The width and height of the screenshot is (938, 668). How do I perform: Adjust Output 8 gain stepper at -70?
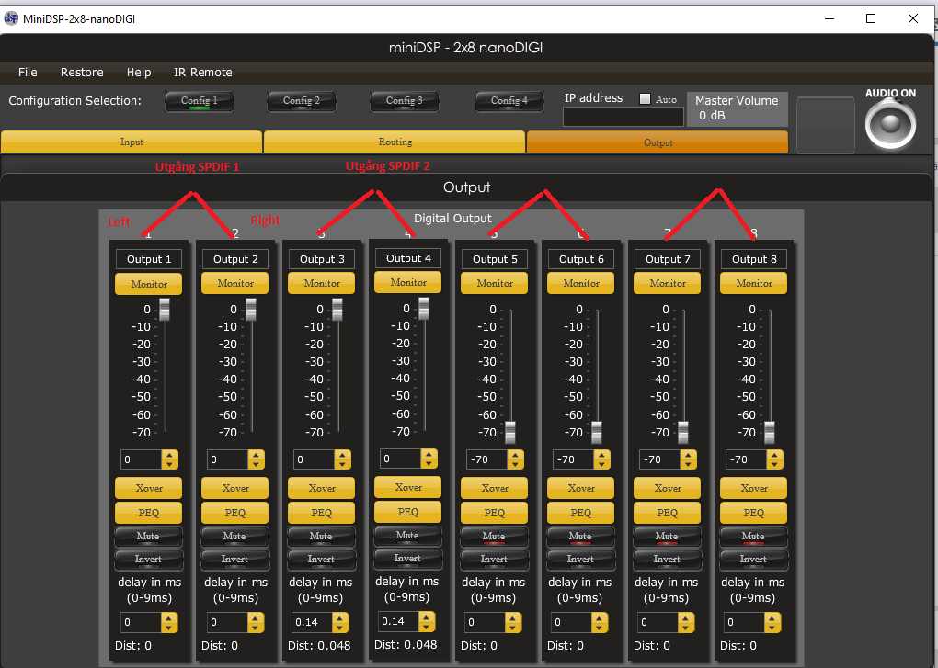click(774, 459)
